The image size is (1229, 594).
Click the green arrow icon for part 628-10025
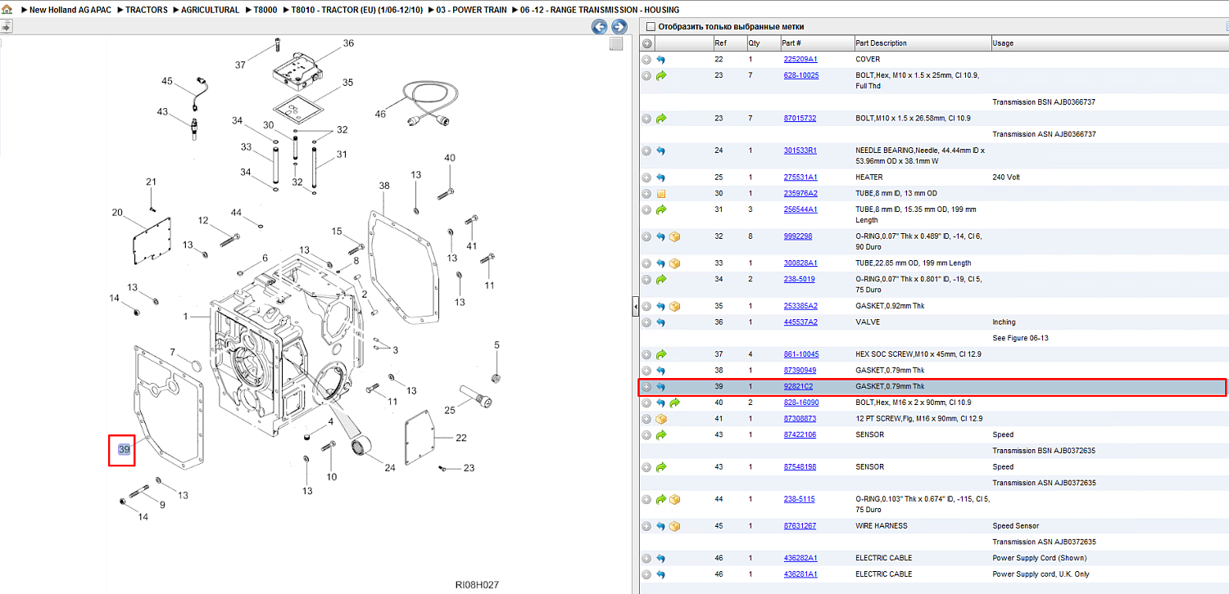point(661,75)
